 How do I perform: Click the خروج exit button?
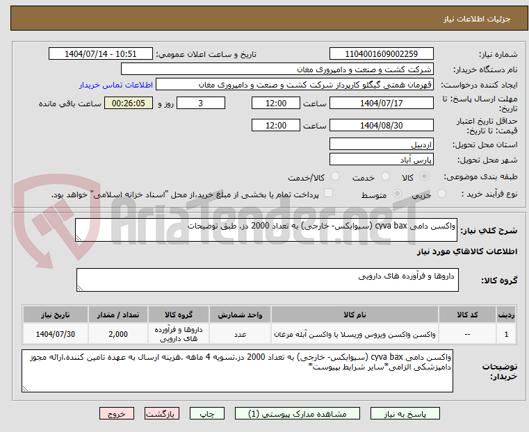pyautogui.click(x=116, y=413)
